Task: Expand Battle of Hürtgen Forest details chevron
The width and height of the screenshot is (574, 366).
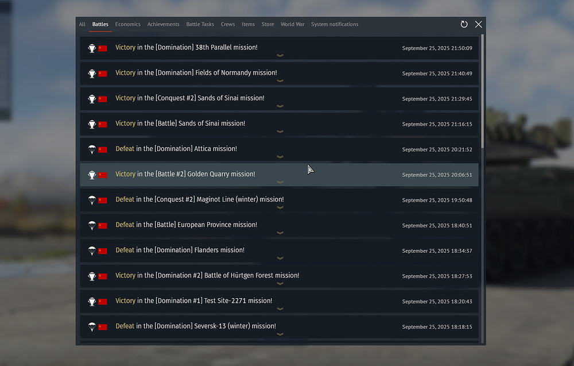Action: (280, 283)
